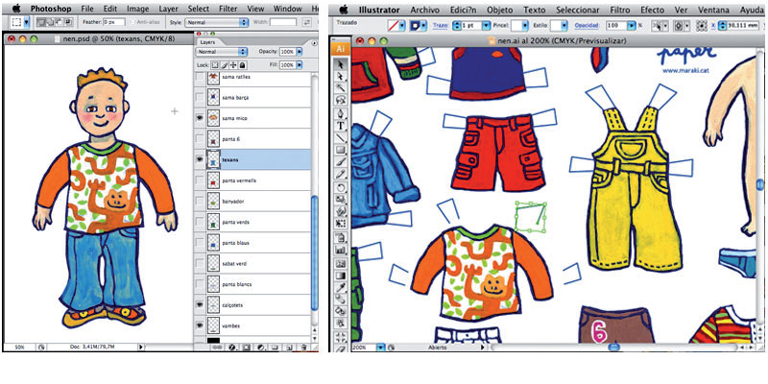The image size is (768, 384).
Task: Click the new adjustment layer icon
Action: (260, 347)
